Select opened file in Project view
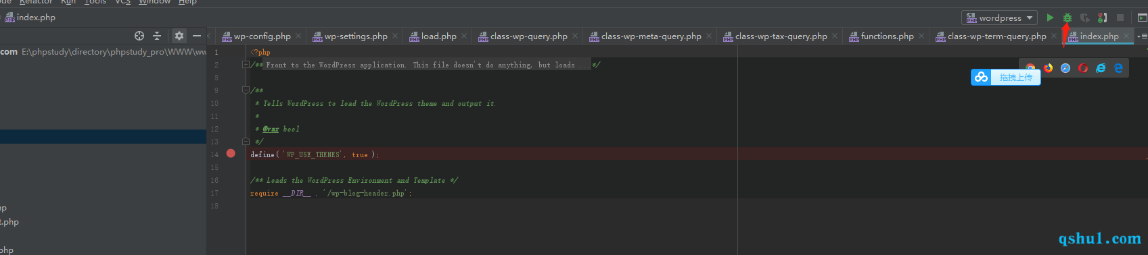The height and width of the screenshot is (255, 1148). tap(139, 36)
